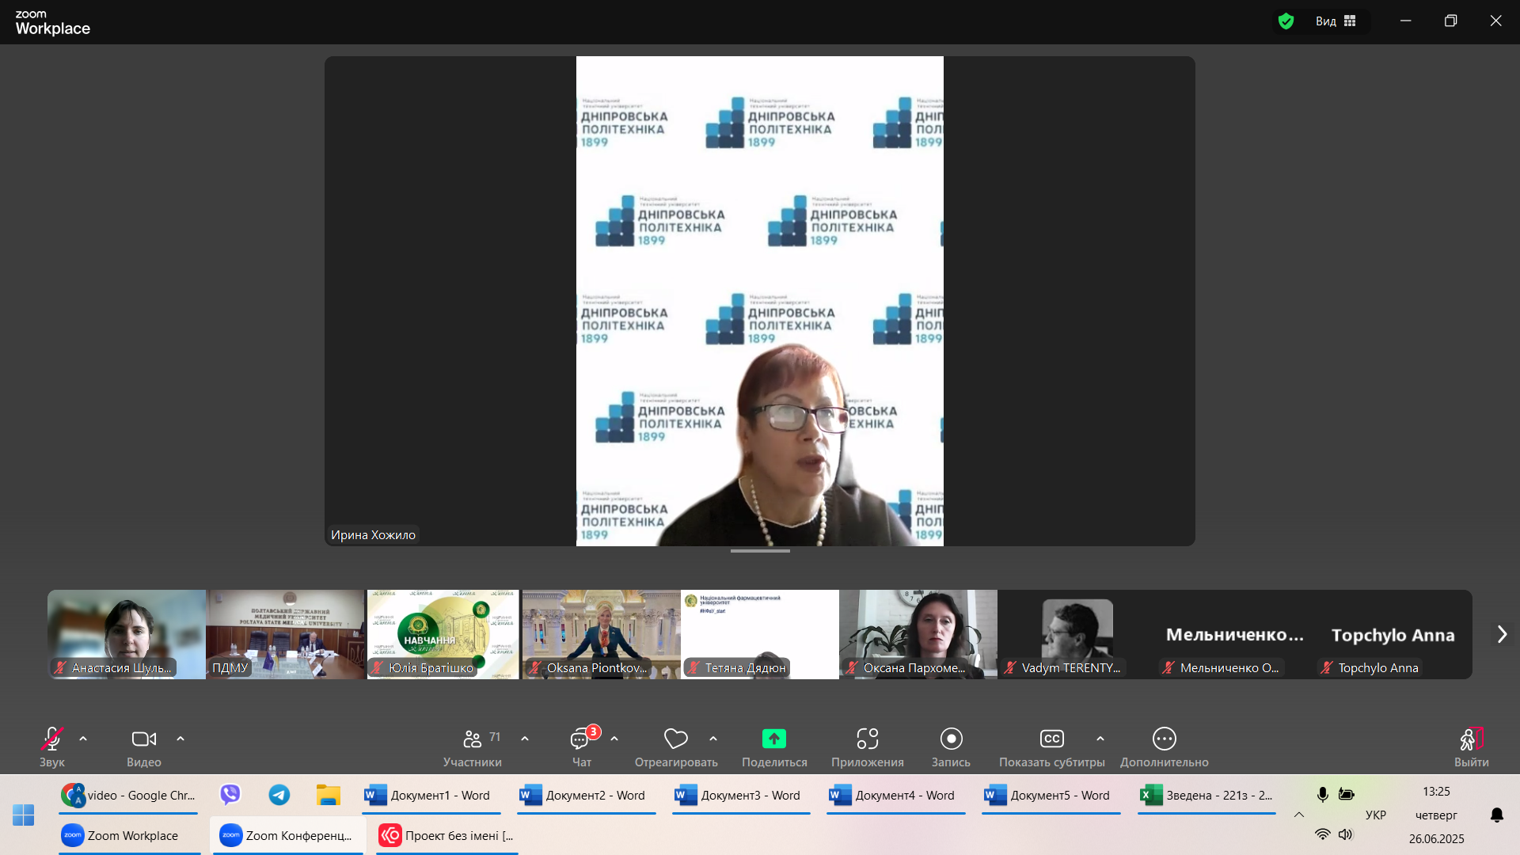This screenshot has height=855, width=1520.
Task: Toggle camera with the Видео button
Action: pos(143,747)
